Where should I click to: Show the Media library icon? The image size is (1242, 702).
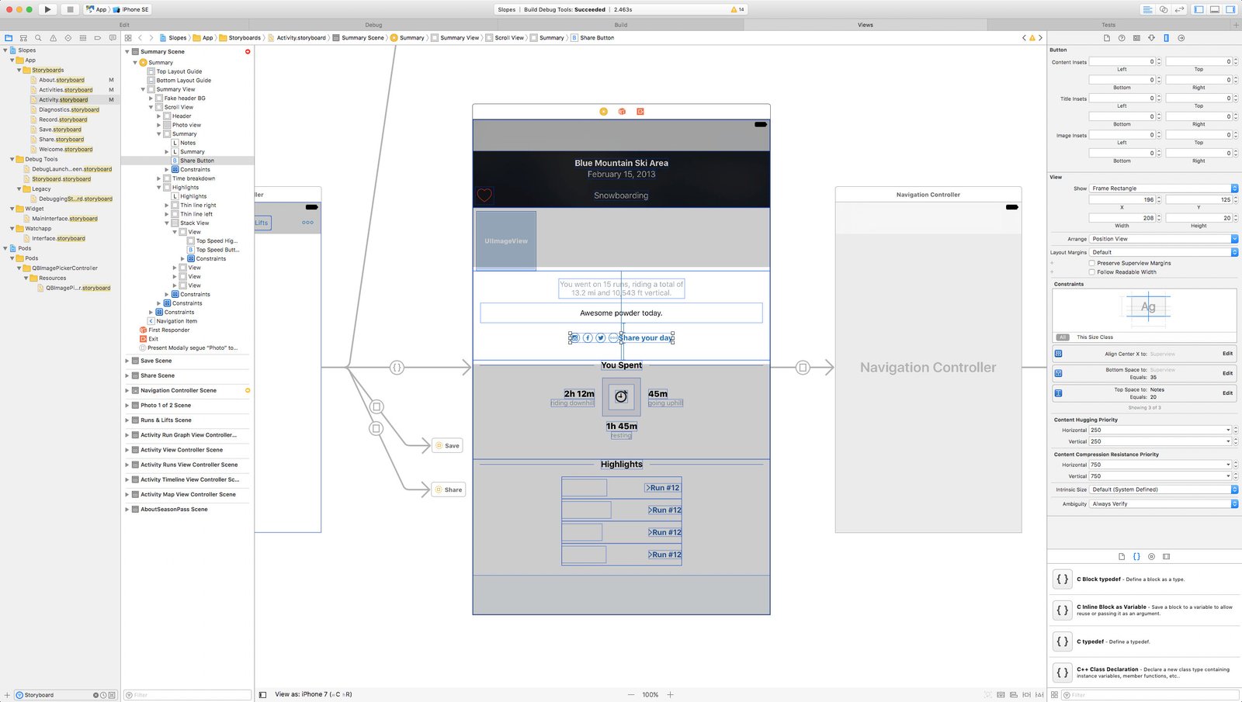(x=1167, y=556)
